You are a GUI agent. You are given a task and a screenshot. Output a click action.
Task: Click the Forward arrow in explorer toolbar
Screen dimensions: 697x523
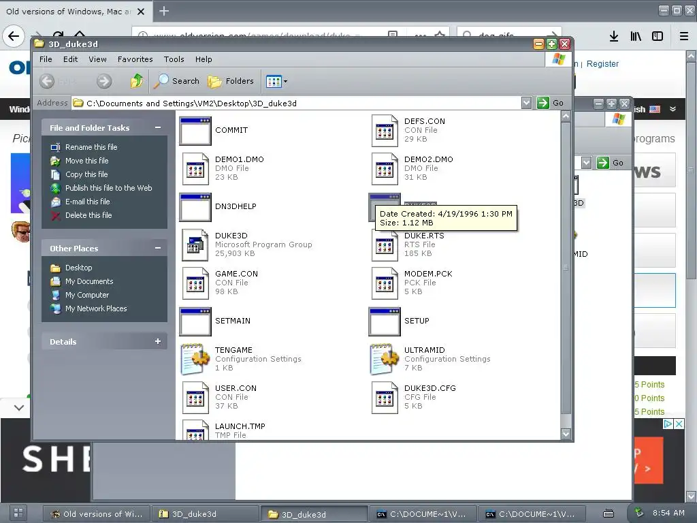(104, 82)
